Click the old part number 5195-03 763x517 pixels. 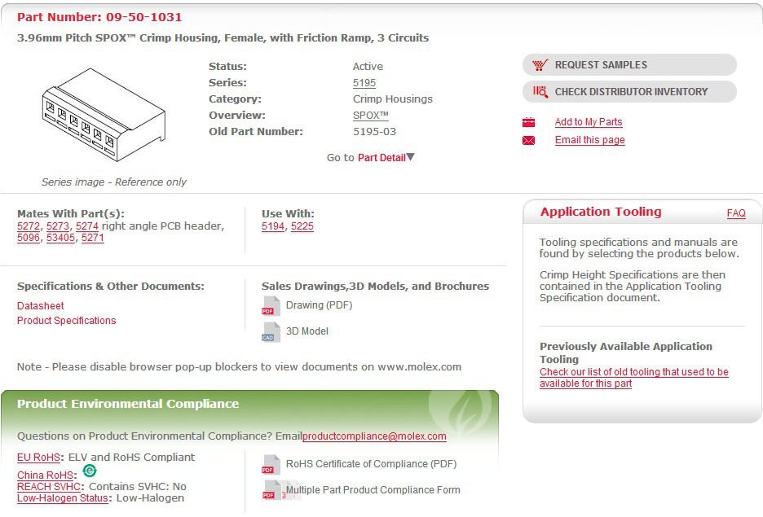375,132
